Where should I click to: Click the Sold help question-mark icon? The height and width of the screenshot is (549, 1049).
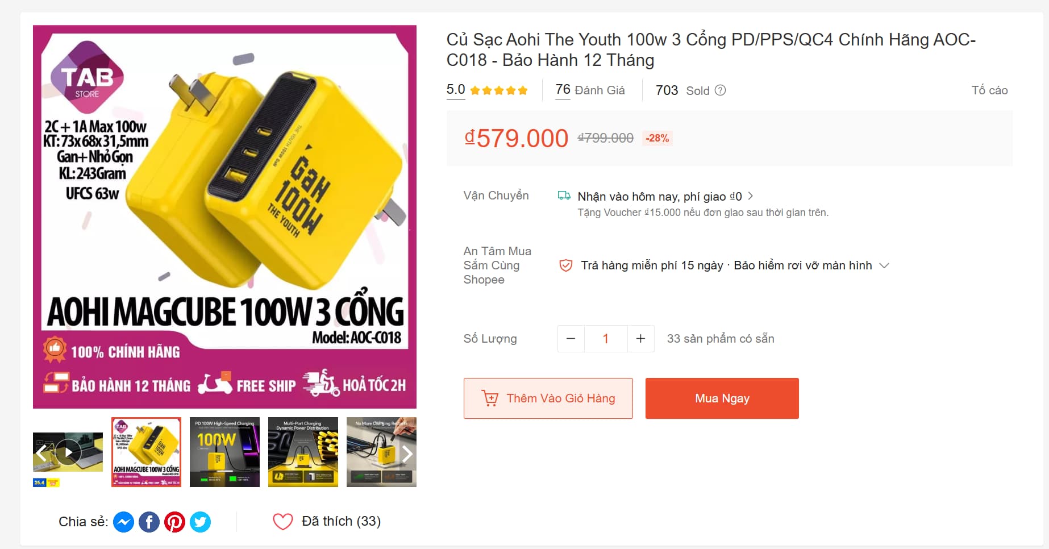(720, 90)
